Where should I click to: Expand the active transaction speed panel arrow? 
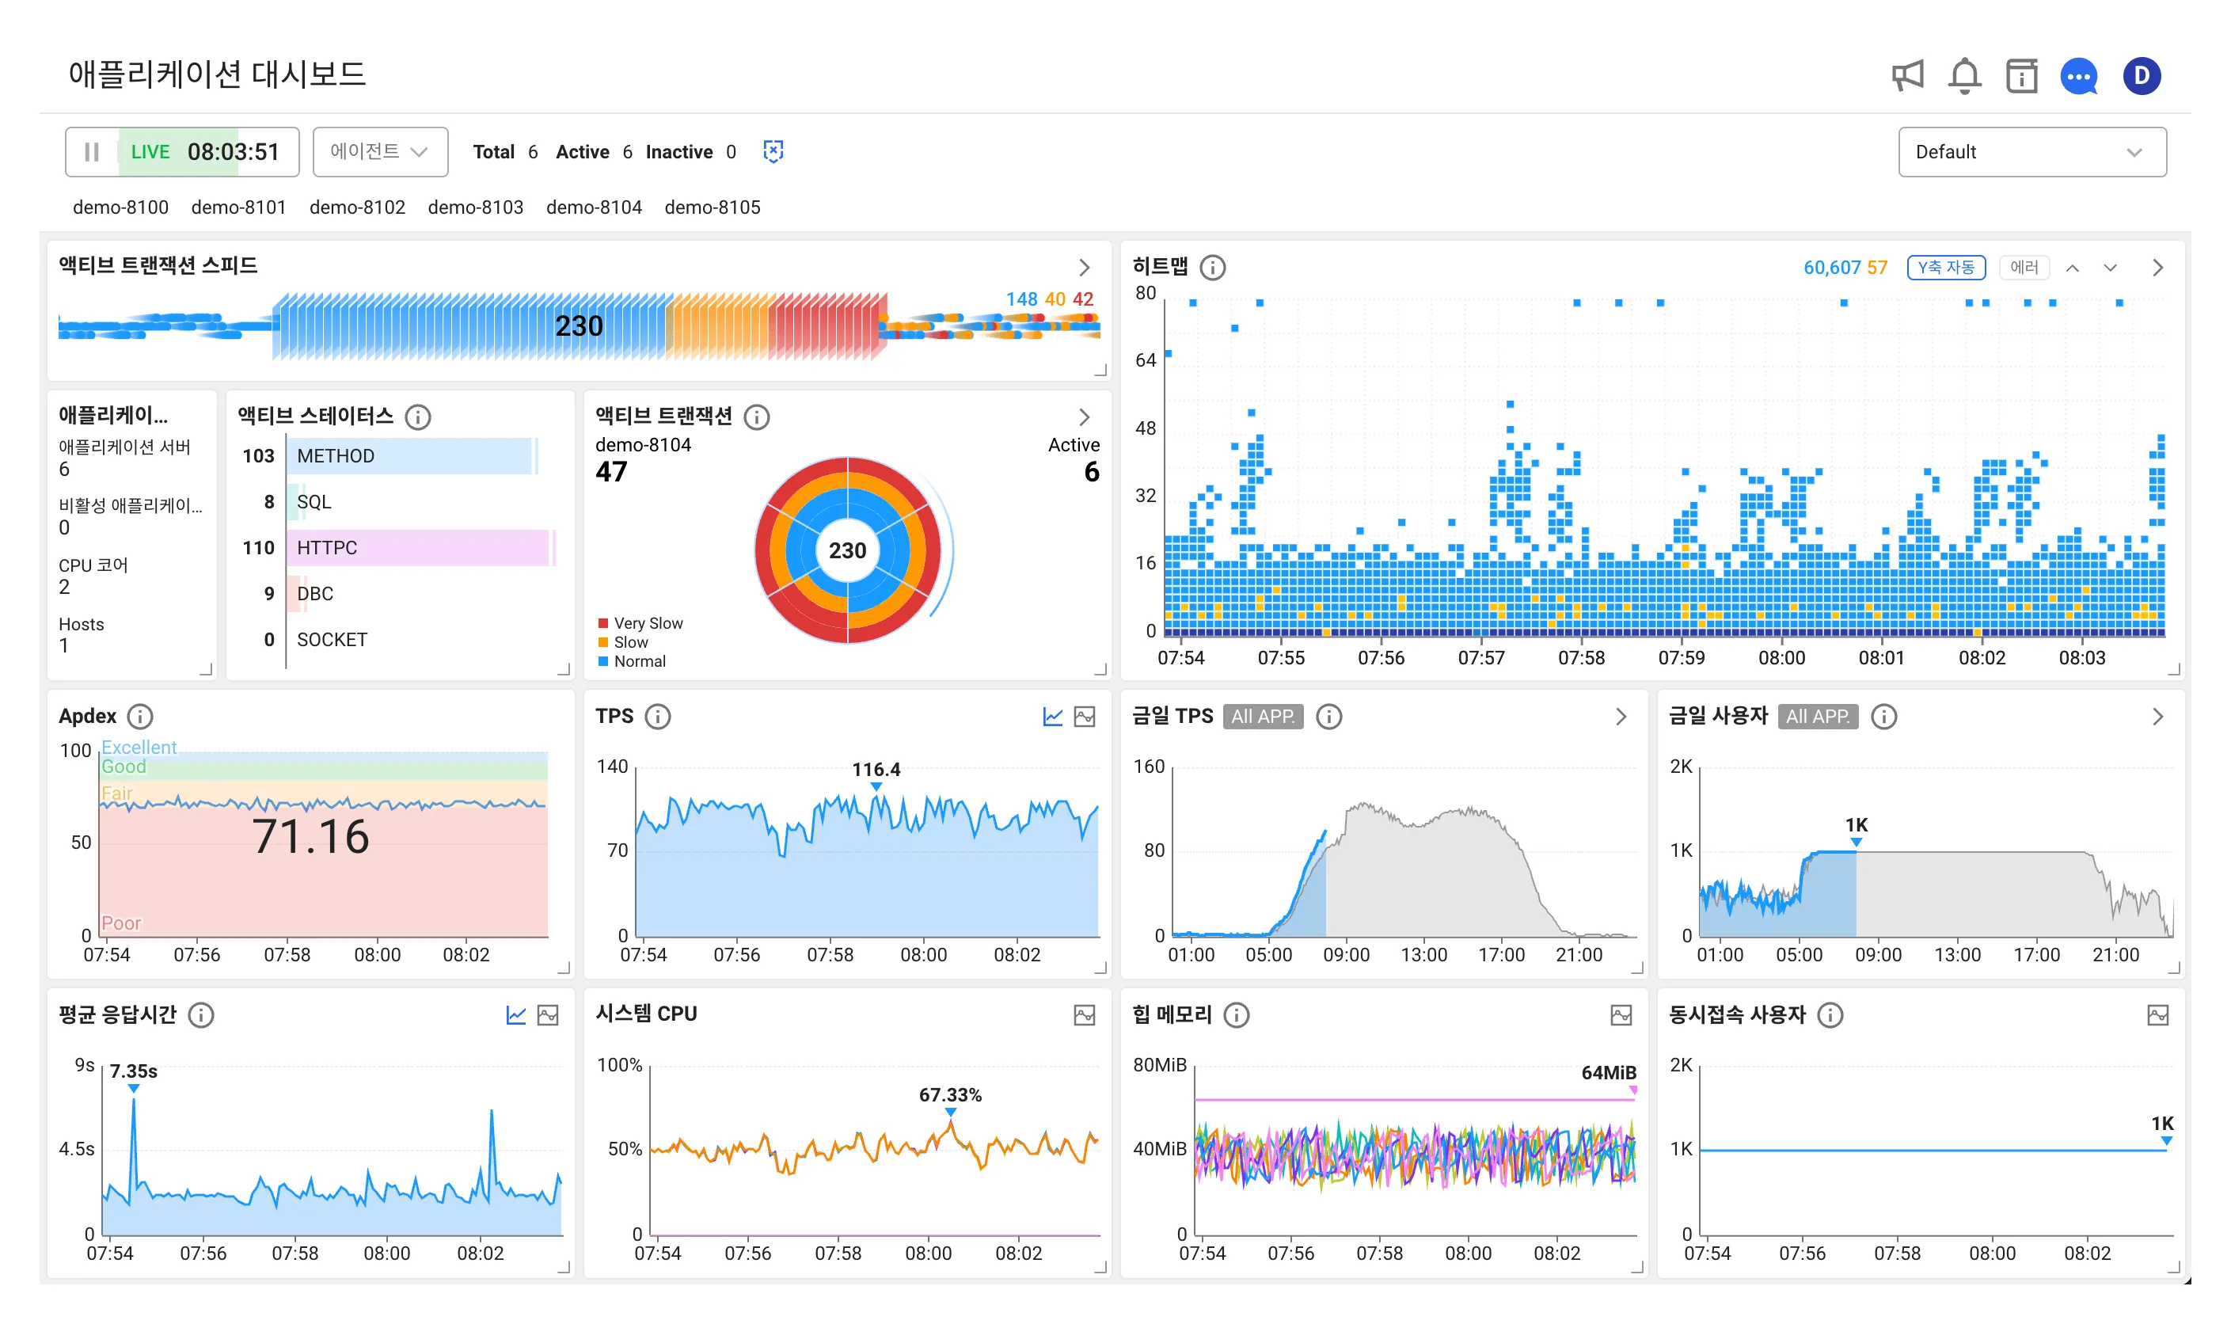pyautogui.click(x=1084, y=267)
